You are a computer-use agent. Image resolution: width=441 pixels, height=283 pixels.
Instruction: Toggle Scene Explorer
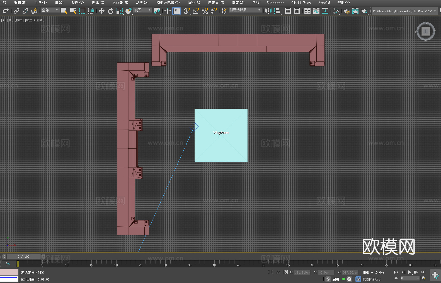(288, 11)
